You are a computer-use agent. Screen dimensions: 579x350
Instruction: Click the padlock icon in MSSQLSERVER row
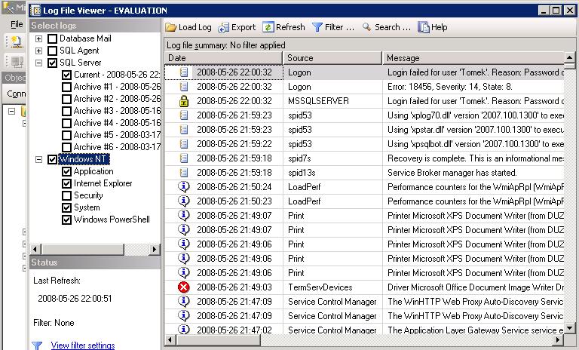(183, 101)
